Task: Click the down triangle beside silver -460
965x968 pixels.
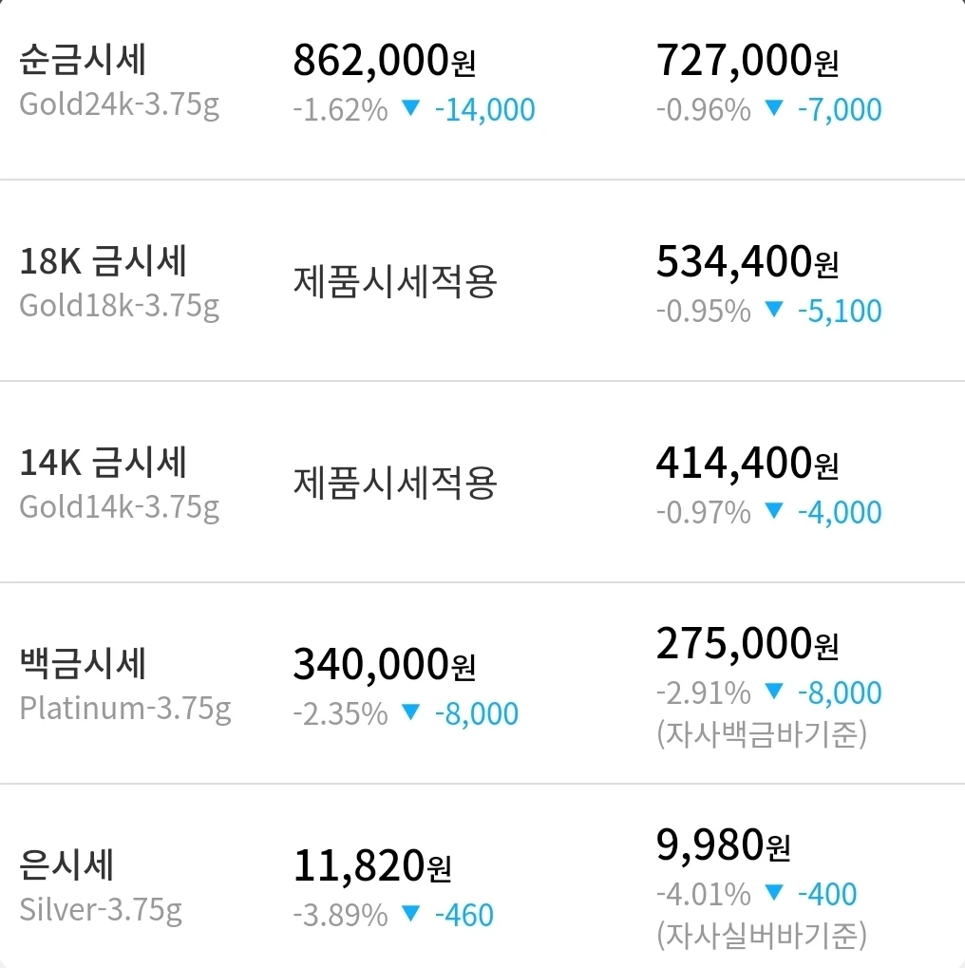Action: click(410, 913)
